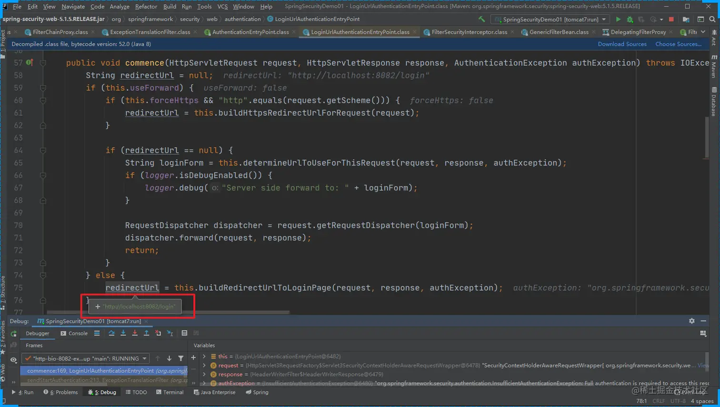Open Search Everywhere magnifier icon
This screenshot has height=407, width=720.
tap(712, 20)
